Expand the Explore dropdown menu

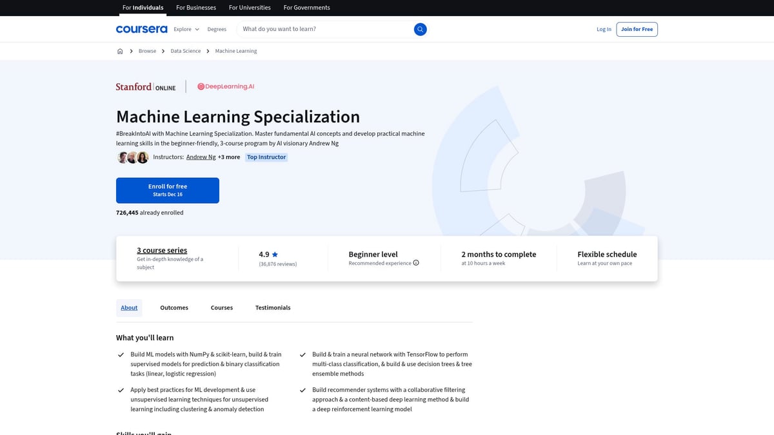point(186,29)
